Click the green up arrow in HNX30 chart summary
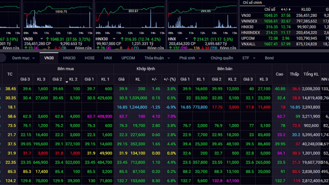329x185 pixels. pyautogui.click(x=122, y=38)
